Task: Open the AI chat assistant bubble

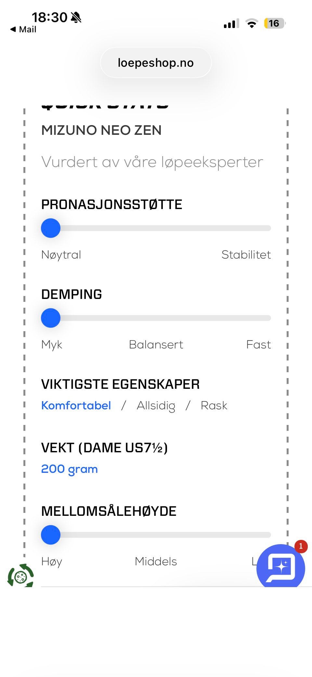Action: [281, 567]
